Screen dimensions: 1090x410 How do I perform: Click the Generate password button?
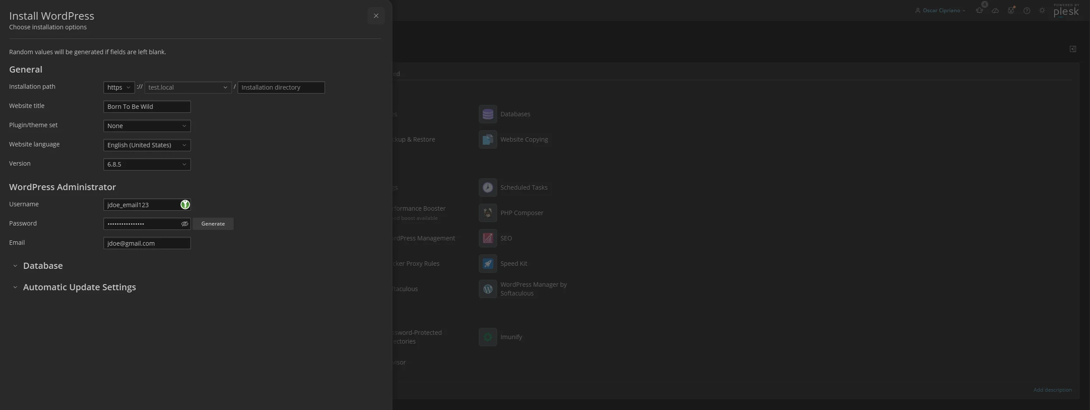[213, 224]
